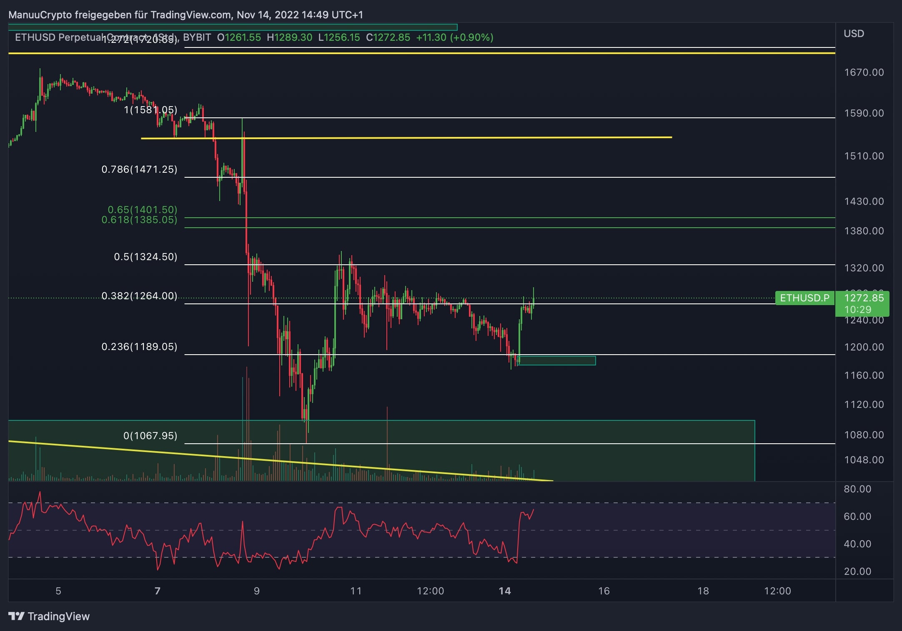Click date 14 on time axis
Image resolution: width=902 pixels, height=631 pixels.
(x=505, y=591)
